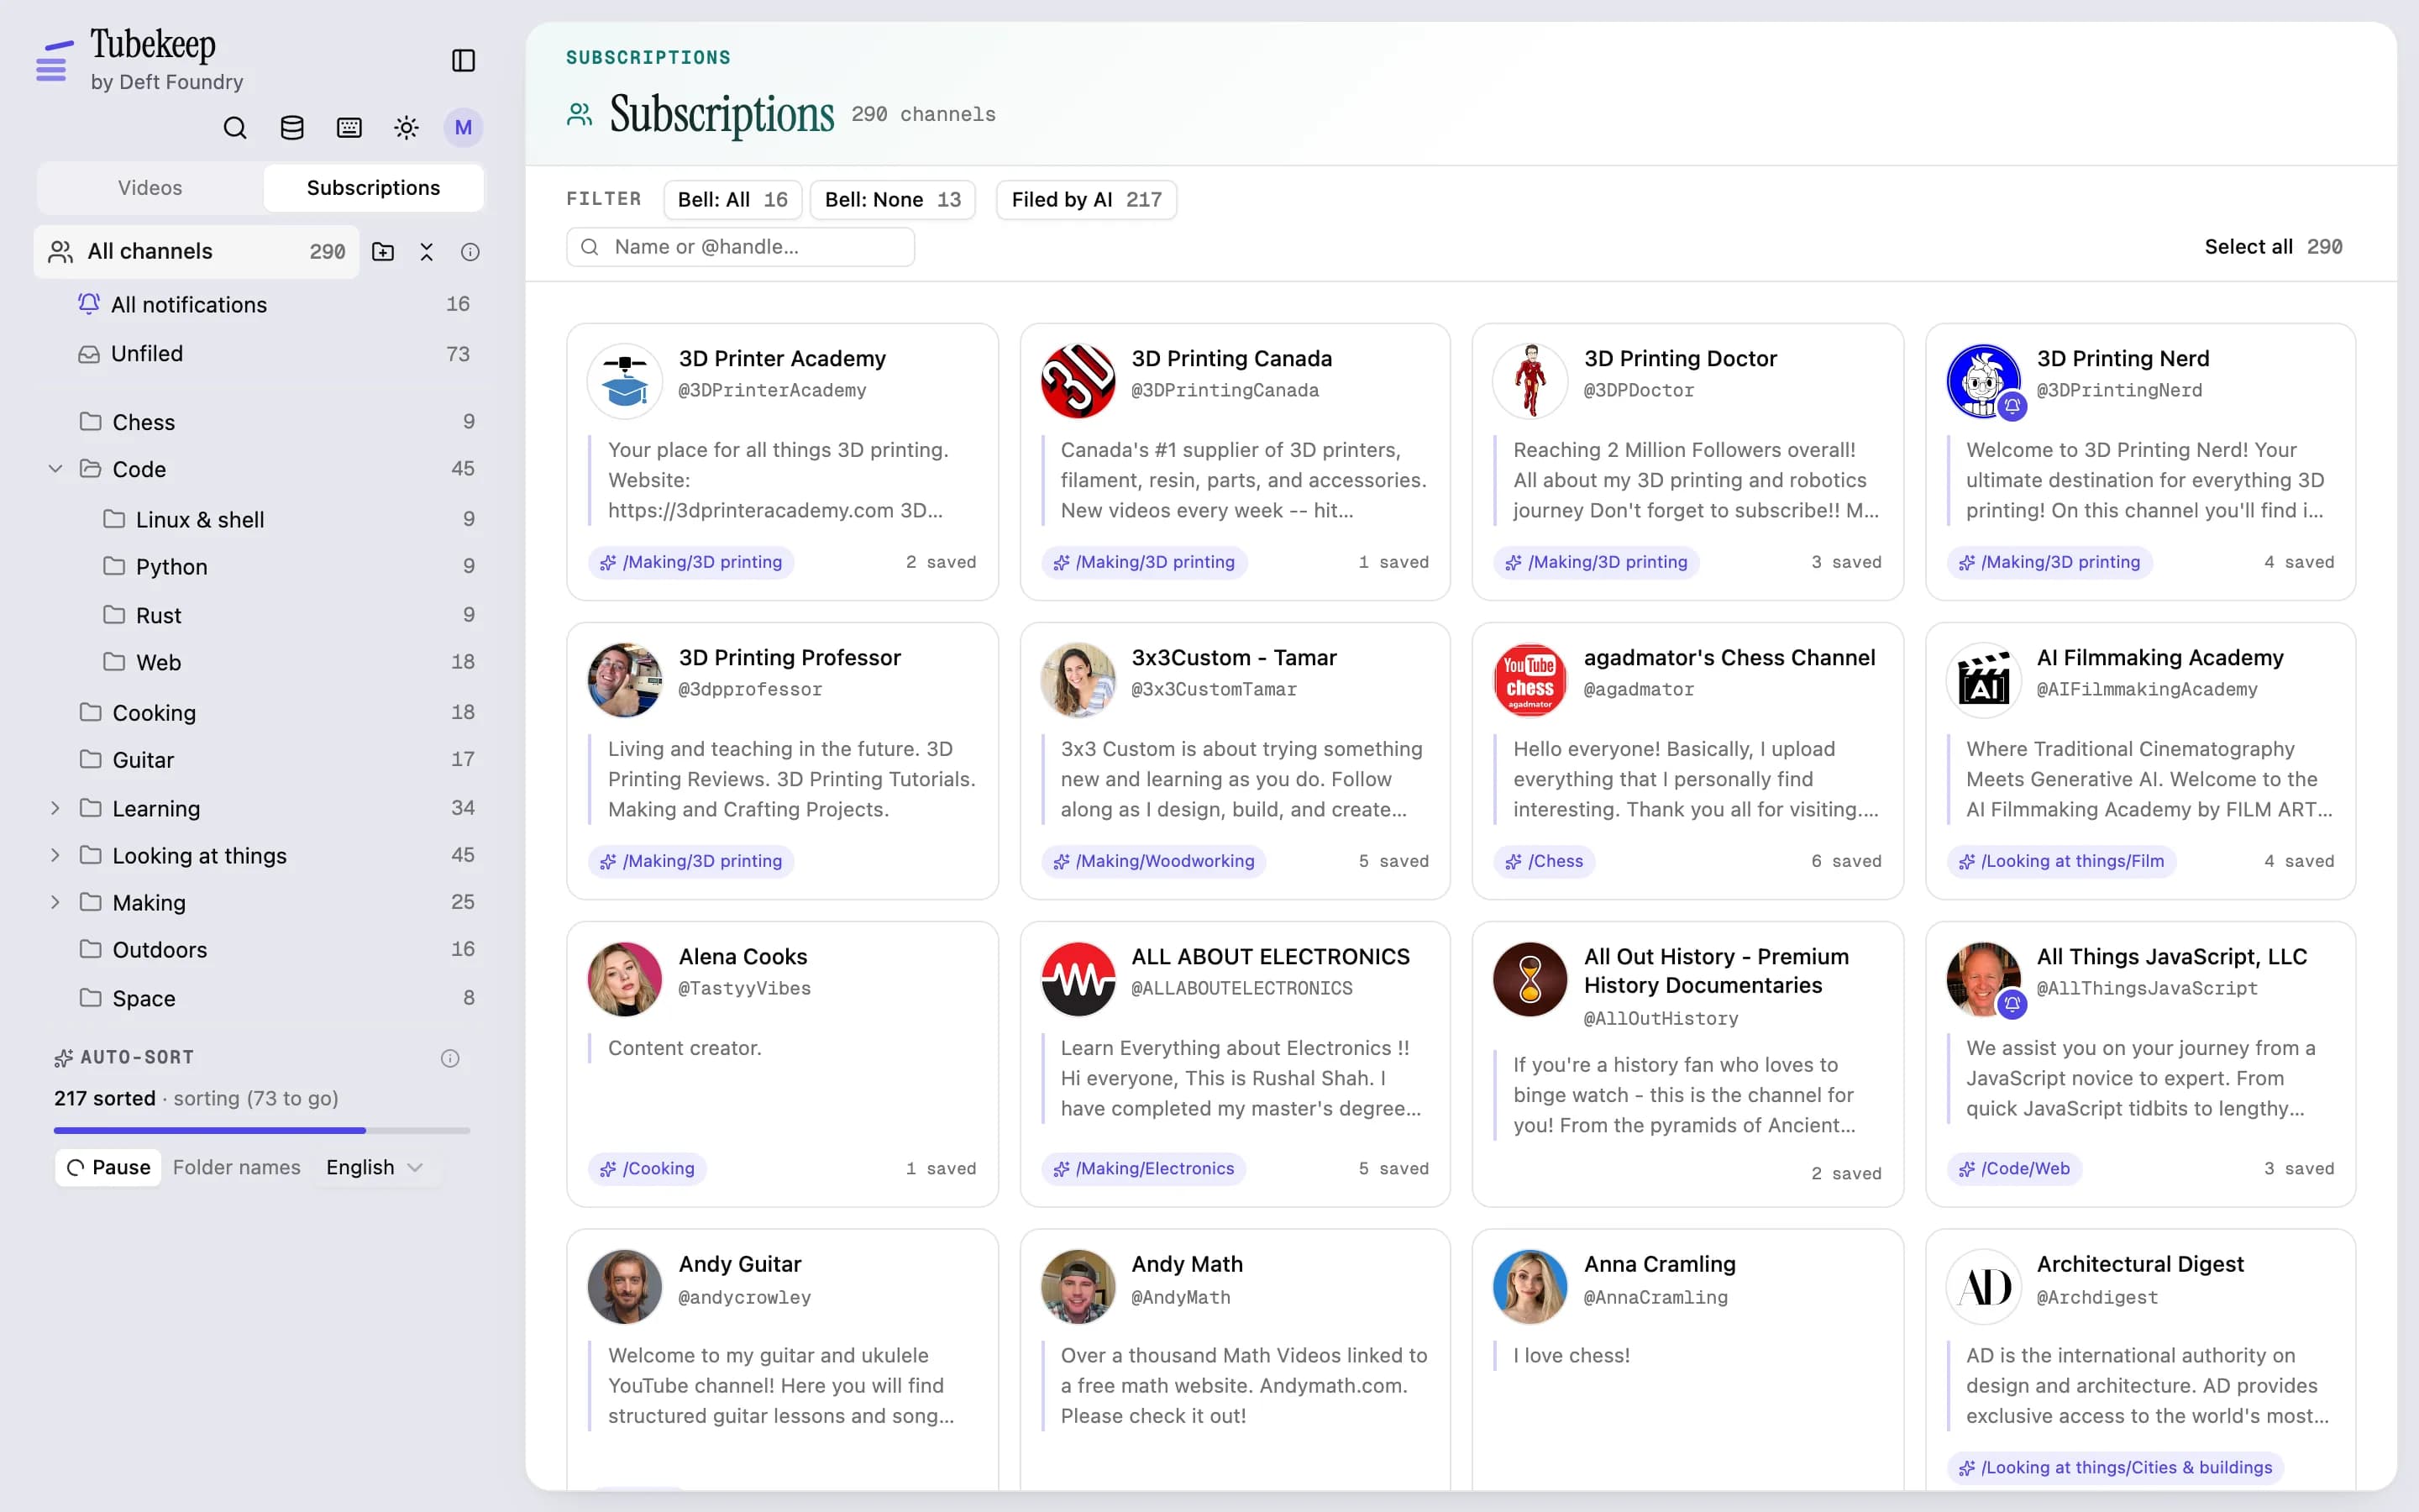2419x1512 pixels.
Task: Toggle the Filed by AI filter
Action: click(x=1087, y=200)
